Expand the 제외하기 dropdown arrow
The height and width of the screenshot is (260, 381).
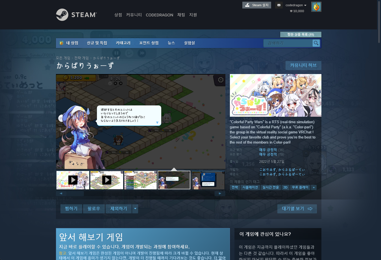point(135,209)
